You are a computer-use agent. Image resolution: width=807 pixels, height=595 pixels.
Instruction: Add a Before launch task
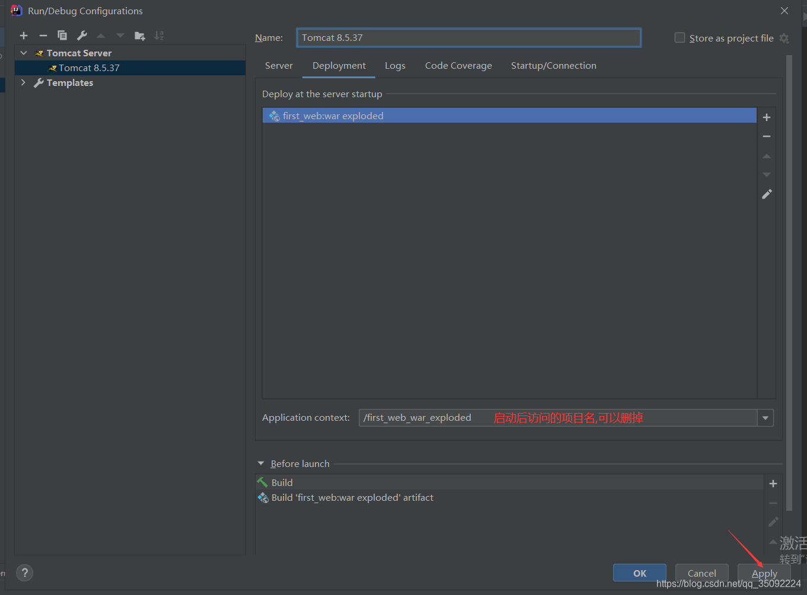(773, 484)
